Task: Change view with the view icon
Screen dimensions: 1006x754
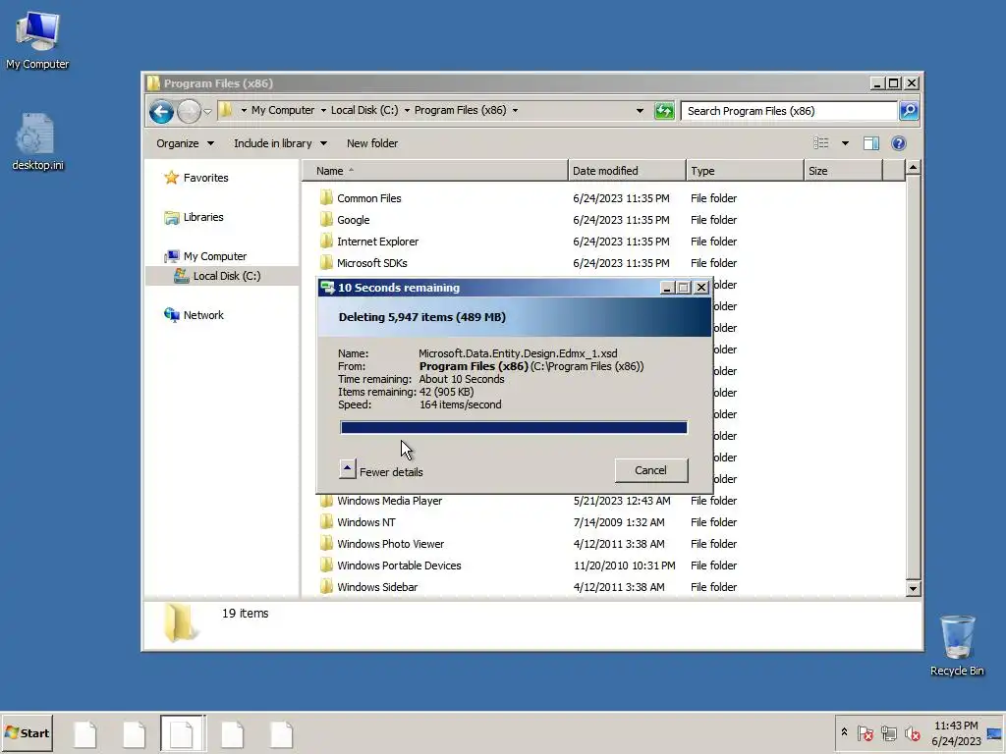Action: coord(821,143)
